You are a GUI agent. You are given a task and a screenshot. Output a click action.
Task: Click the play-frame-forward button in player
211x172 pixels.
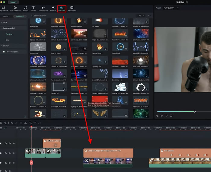pyautogui.click(x=162, y=116)
